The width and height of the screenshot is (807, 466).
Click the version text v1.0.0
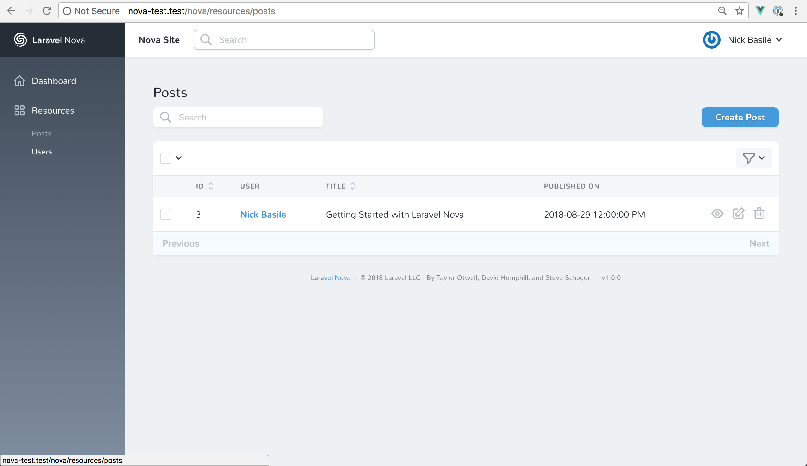611,278
